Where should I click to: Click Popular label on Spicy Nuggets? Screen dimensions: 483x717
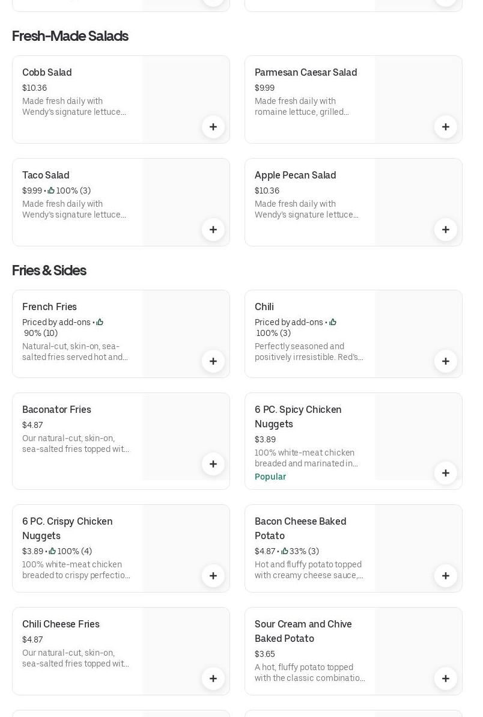coord(270,477)
